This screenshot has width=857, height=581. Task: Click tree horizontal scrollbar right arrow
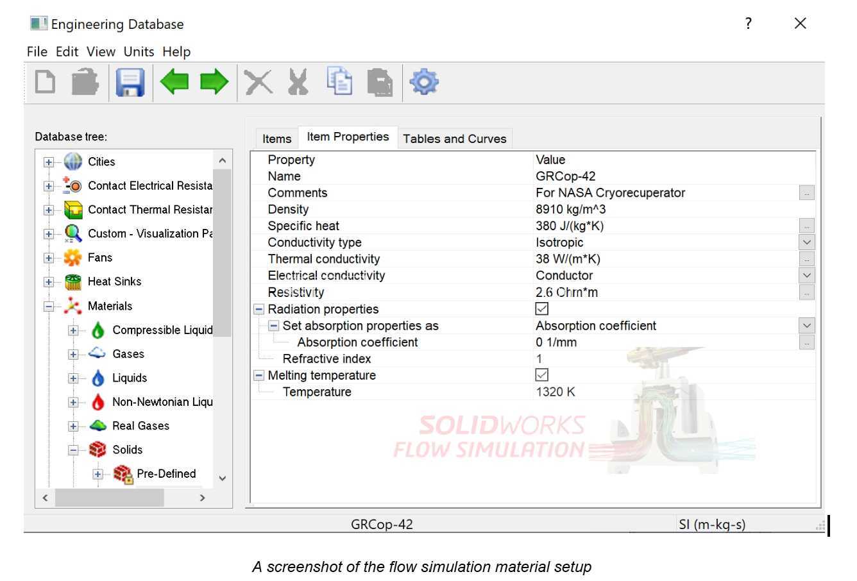[203, 498]
